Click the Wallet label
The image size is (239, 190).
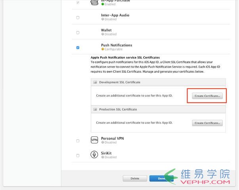(x=106, y=30)
